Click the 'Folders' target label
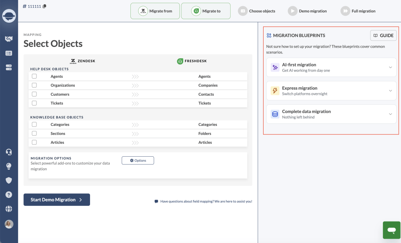The width and height of the screenshot is (401, 243). point(205,134)
